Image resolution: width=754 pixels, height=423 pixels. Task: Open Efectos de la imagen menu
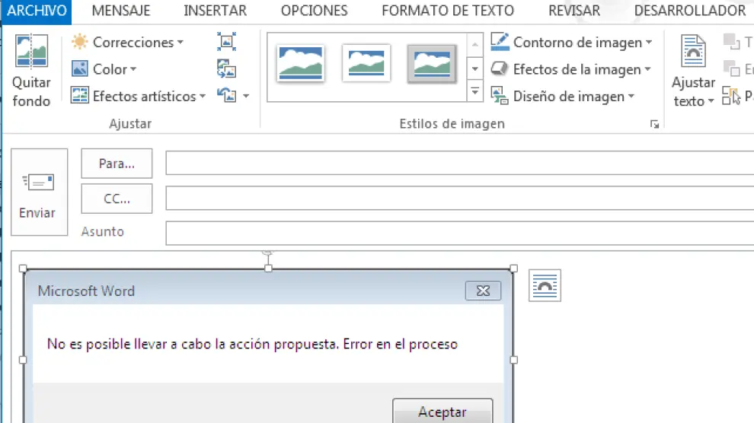(x=571, y=69)
